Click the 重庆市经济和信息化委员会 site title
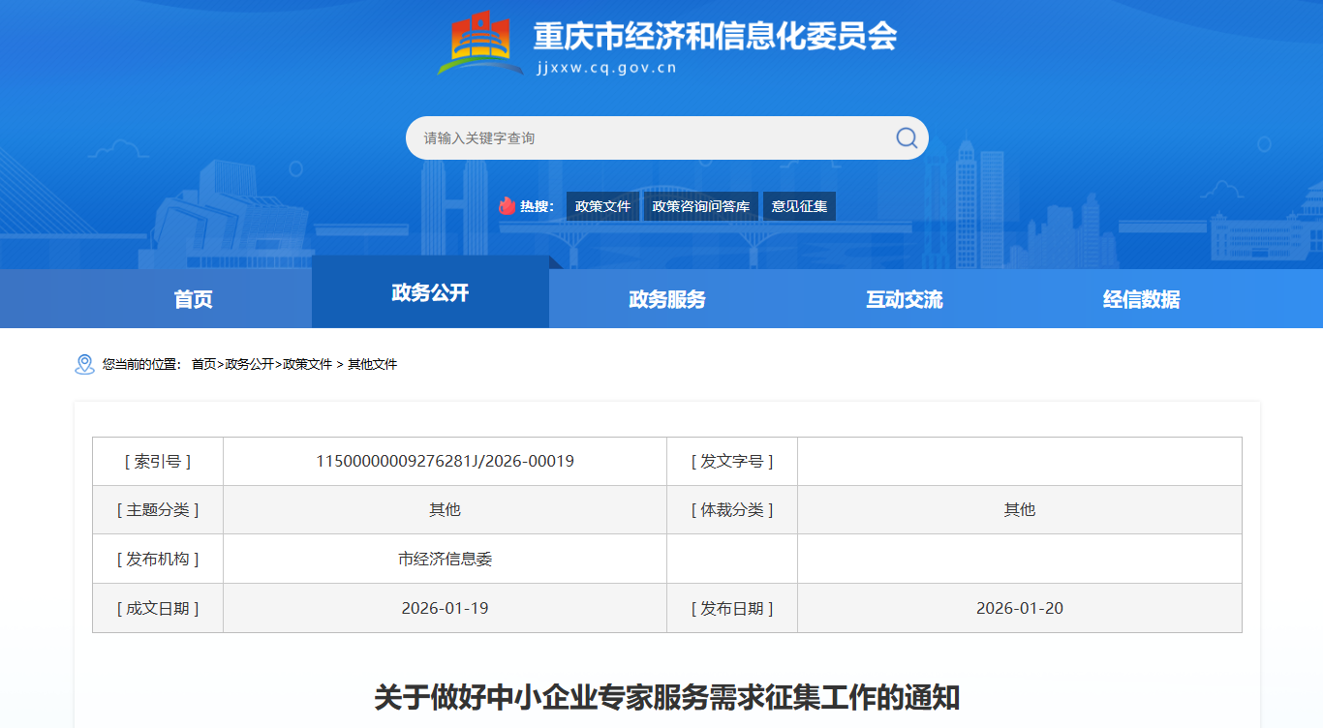The image size is (1323, 728). [715, 36]
